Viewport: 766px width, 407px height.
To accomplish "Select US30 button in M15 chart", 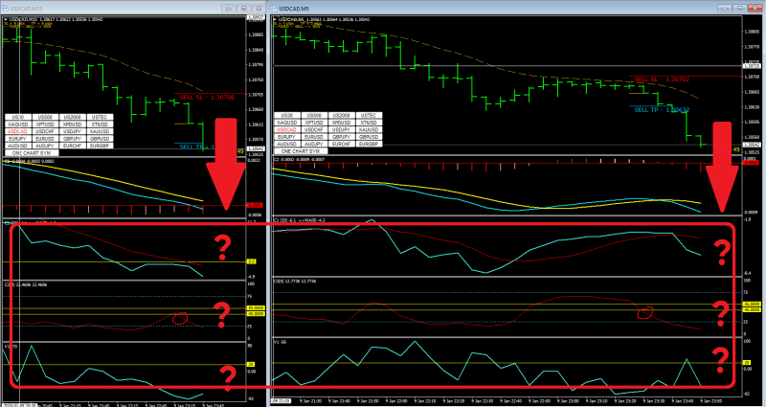I will click(x=18, y=117).
